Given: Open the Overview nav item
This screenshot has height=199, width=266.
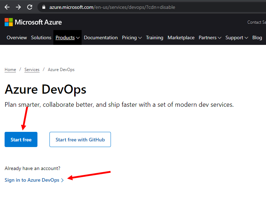Looking at the screenshot, I should coord(17,37).
